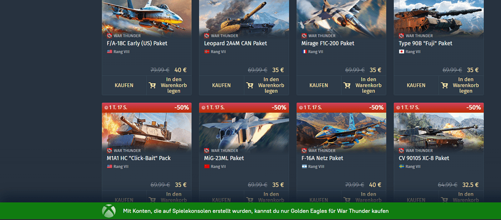This screenshot has height=220, width=501.
Task: Click KAUFEN under Type 90B Fuji Paket
Action: point(416,85)
